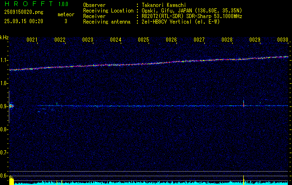Click the small echo spike near 0022
The height and width of the screenshot is (185, 292).
(57, 104)
